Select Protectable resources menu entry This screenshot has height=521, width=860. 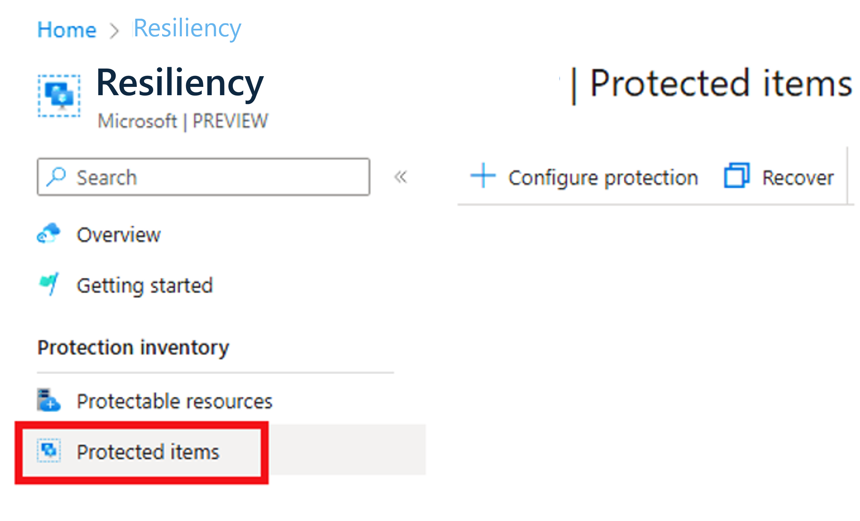[x=175, y=401]
